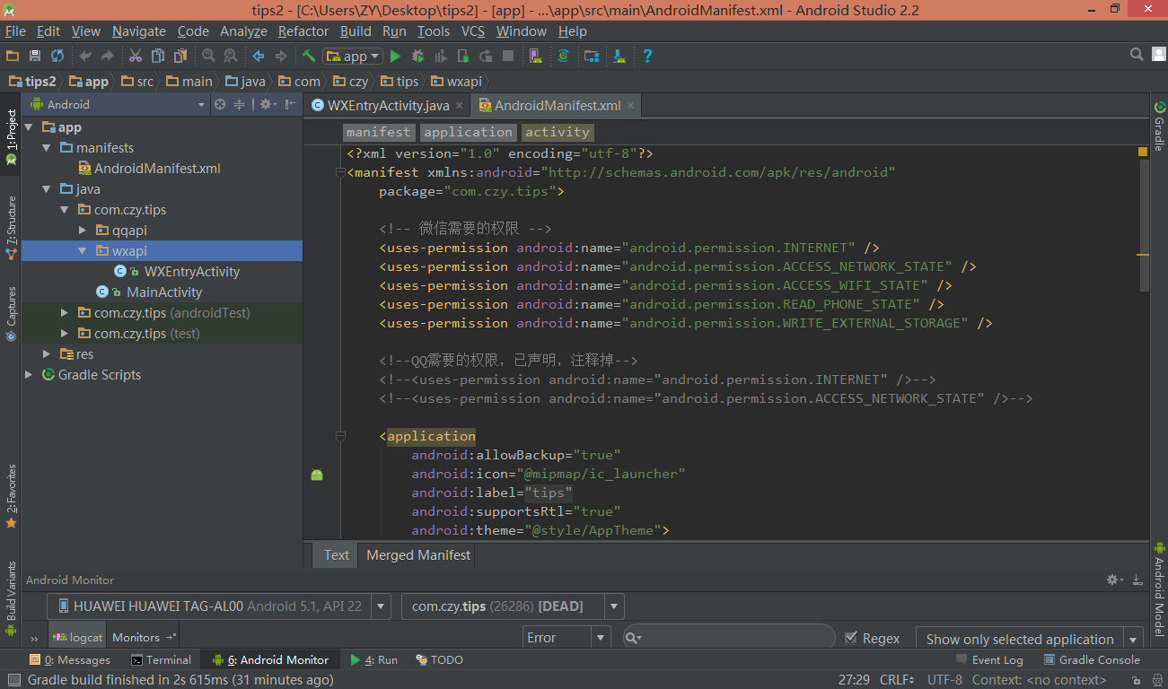Click the Attach debugger to process icon
1168x689 pixels.
click(x=463, y=56)
